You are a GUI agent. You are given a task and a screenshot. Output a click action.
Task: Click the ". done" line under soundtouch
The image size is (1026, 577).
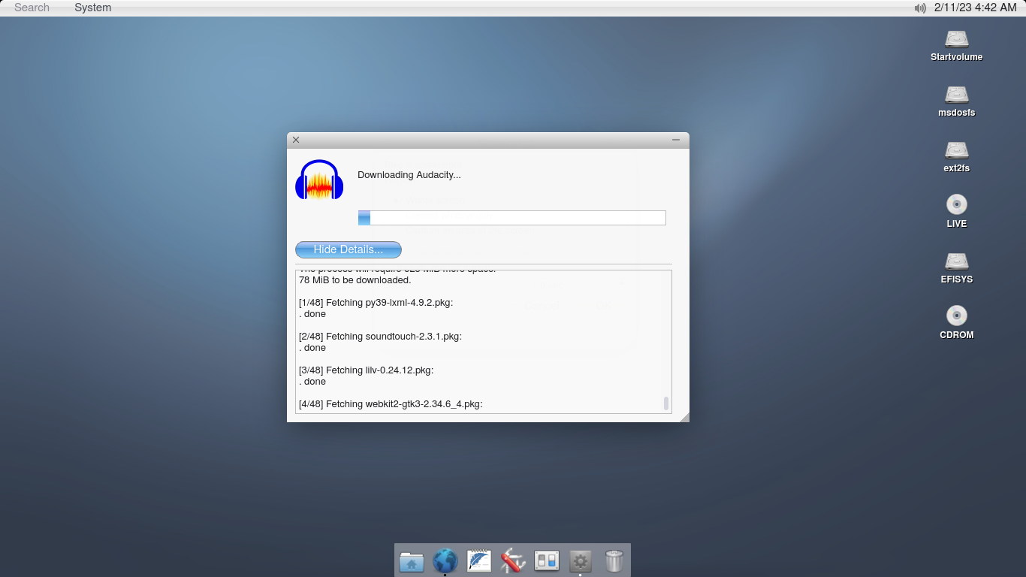312,348
